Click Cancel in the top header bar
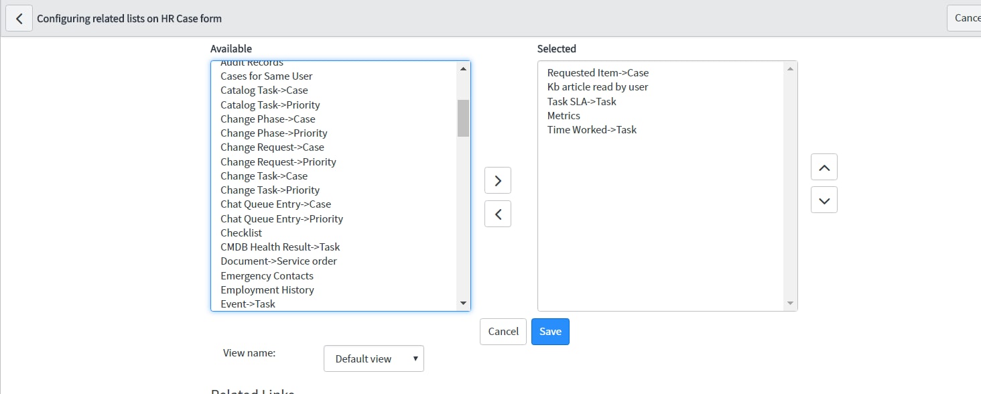 (968, 18)
